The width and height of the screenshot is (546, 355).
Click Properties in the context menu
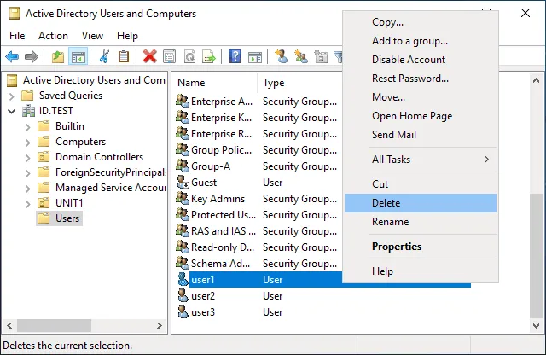[x=397, y=247]
